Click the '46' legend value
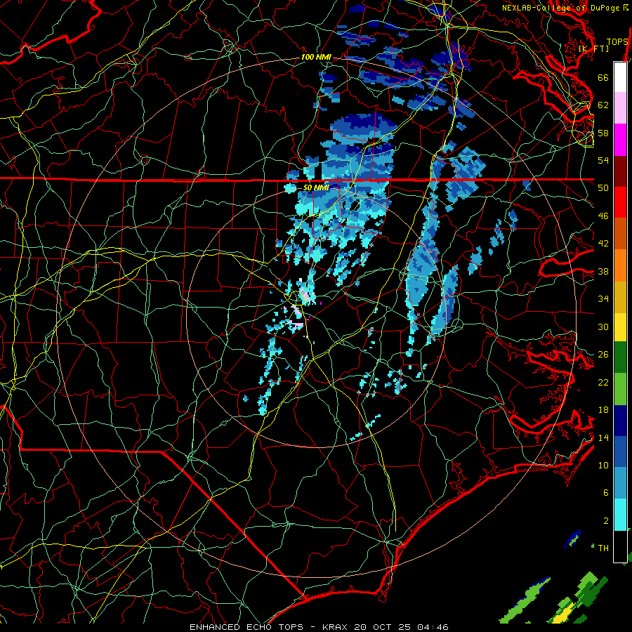This screenshot has height=632, width=632. click(603, 216)
